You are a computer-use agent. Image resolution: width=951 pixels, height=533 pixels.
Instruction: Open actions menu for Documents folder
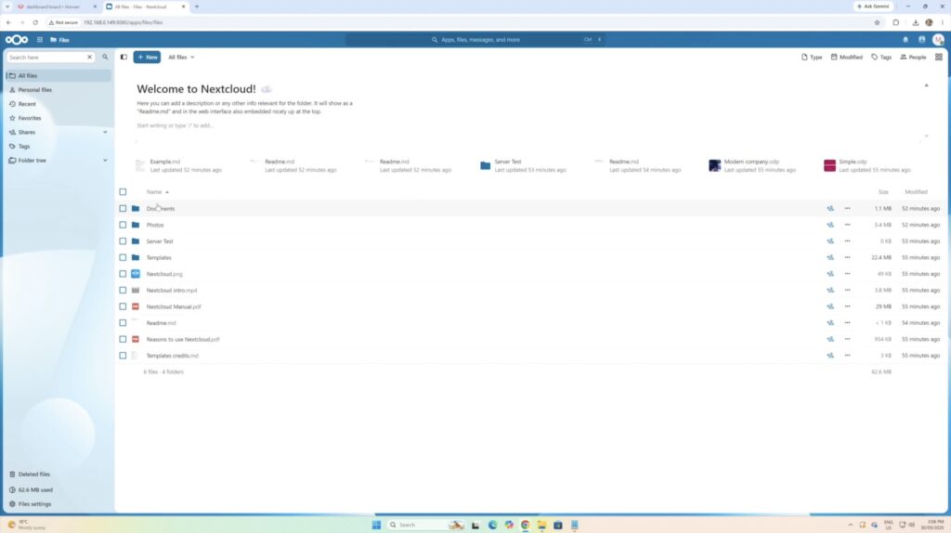(847, 209)
